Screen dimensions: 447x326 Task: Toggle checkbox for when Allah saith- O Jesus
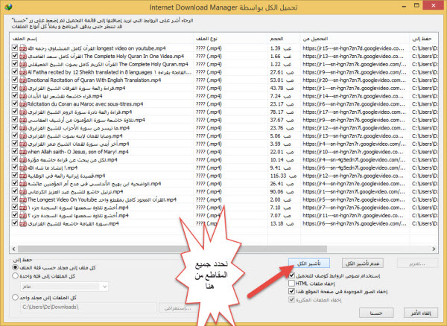click(15, 151)
